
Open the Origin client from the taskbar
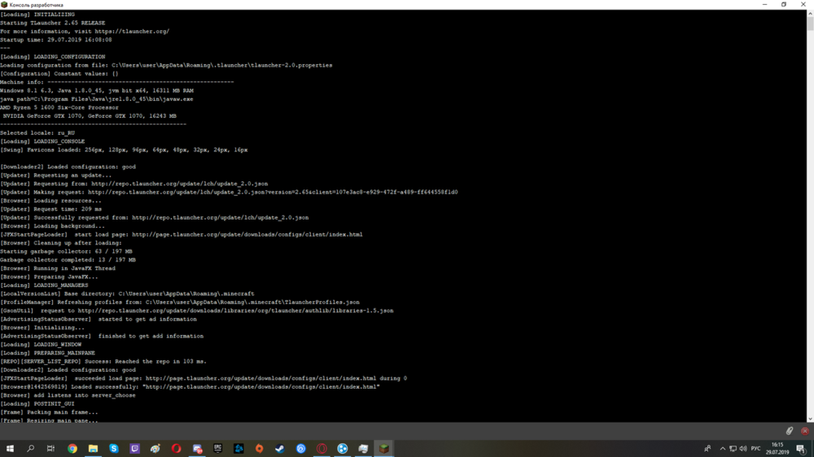coord(259,448)
